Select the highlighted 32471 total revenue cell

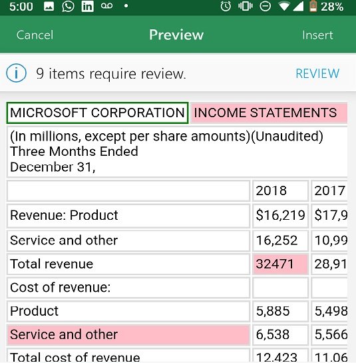[280, 264]
